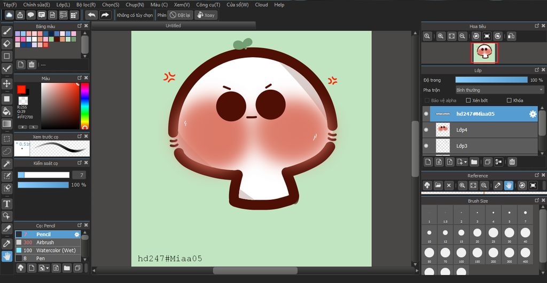Select the Watercolor (Wet) brush
The height and width of the screenshot is (283, 547).
click(x=48, y=250)
